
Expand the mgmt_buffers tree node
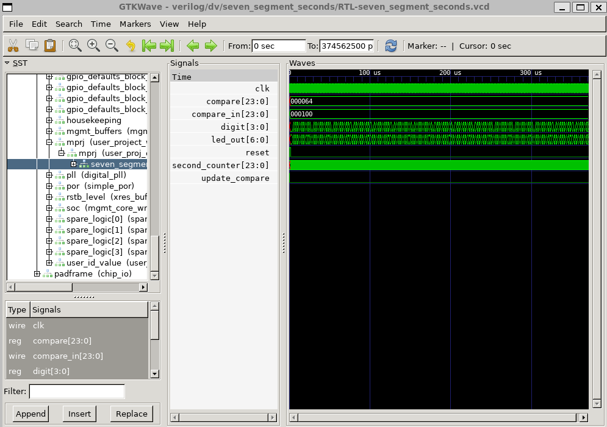(49, 131)
